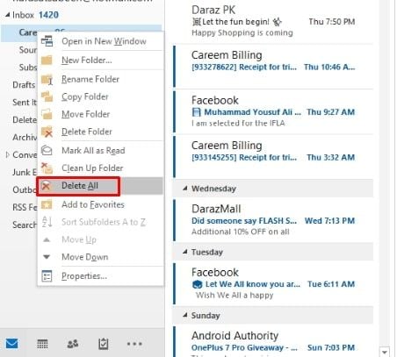The height and width of the screenshot is (357, 397).
Task: Open Careem Billing receipt [933145255] email
Action: point(273,157)
